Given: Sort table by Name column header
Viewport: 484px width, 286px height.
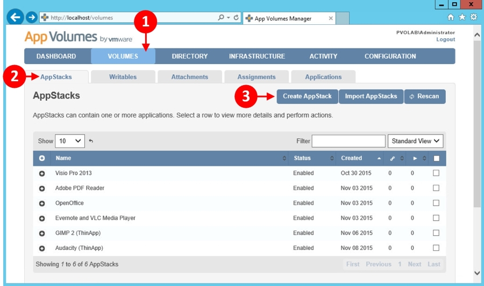Looking at the screenshot, I should pos(169,158).
